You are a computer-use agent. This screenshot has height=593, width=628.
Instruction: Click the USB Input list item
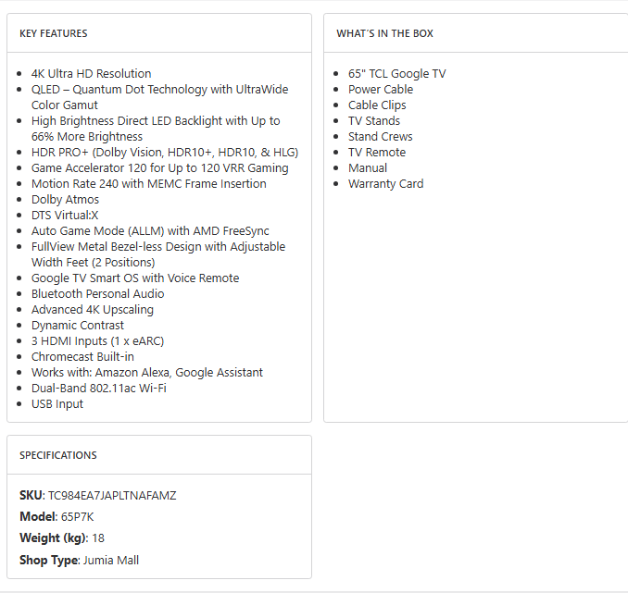tap(57, 403)
